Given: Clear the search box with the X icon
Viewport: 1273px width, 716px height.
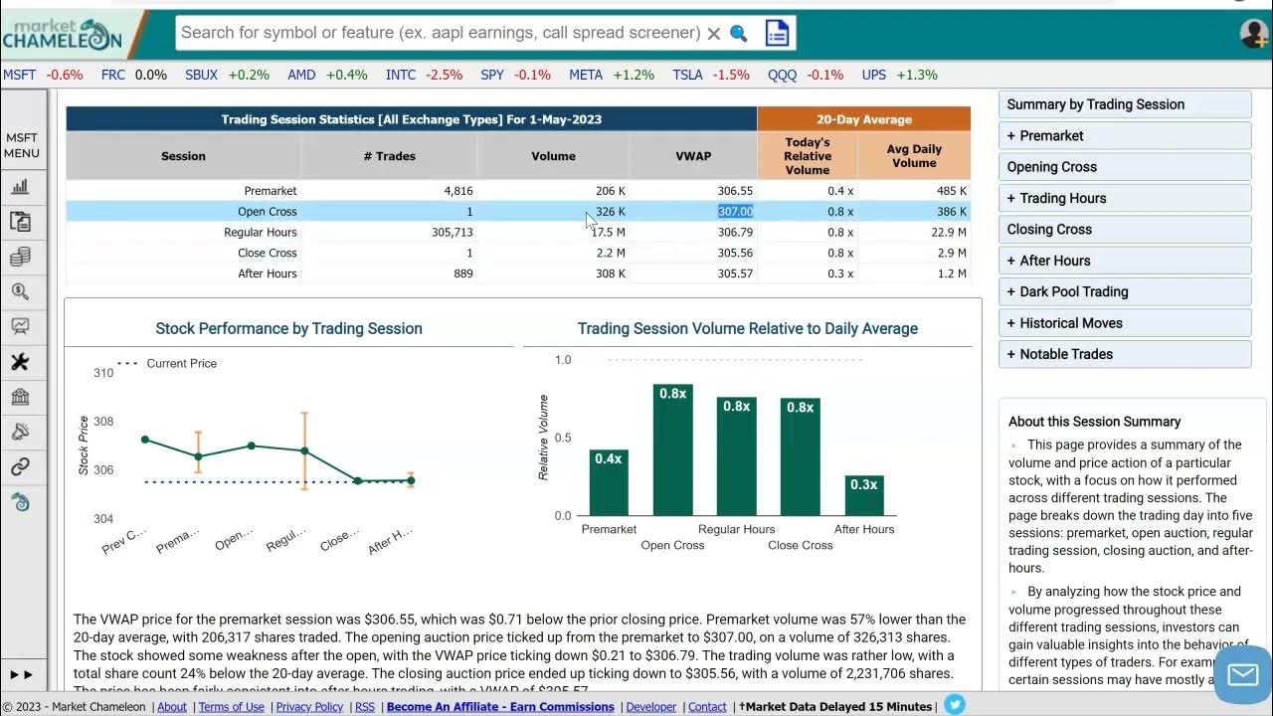Looking at the screenshot, I should tap(713, 34).
